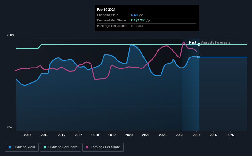
Task: Click the Feb 19 2024 tooltip date
Action: [106, 10]
